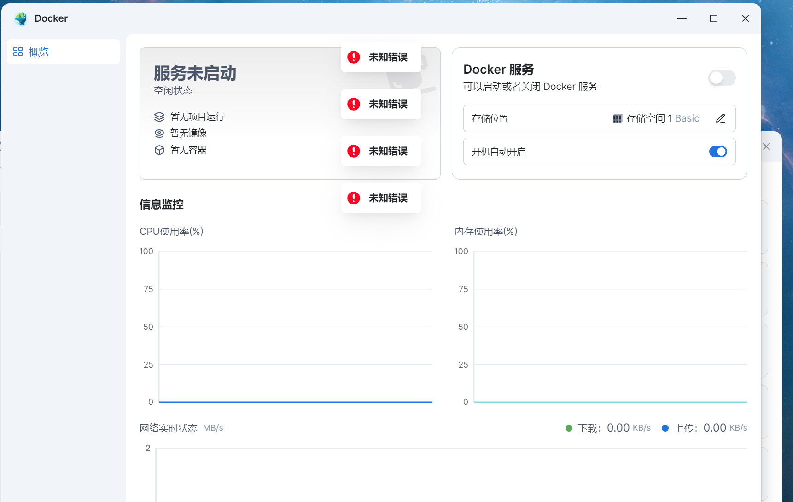Click the storage grid icon next to 存储空间 1

point(618,118)
